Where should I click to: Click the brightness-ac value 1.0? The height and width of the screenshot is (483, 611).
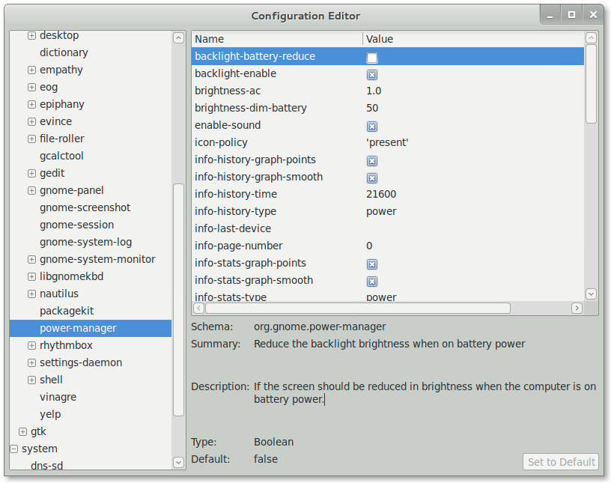[374, 91]
